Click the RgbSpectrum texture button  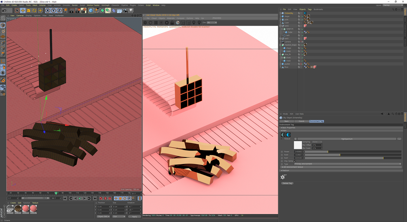pos(347,139)
